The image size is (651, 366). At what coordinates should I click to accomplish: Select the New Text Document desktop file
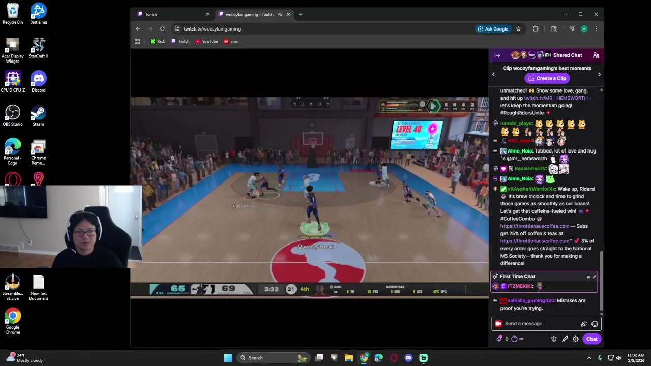[x=38, y=288]
